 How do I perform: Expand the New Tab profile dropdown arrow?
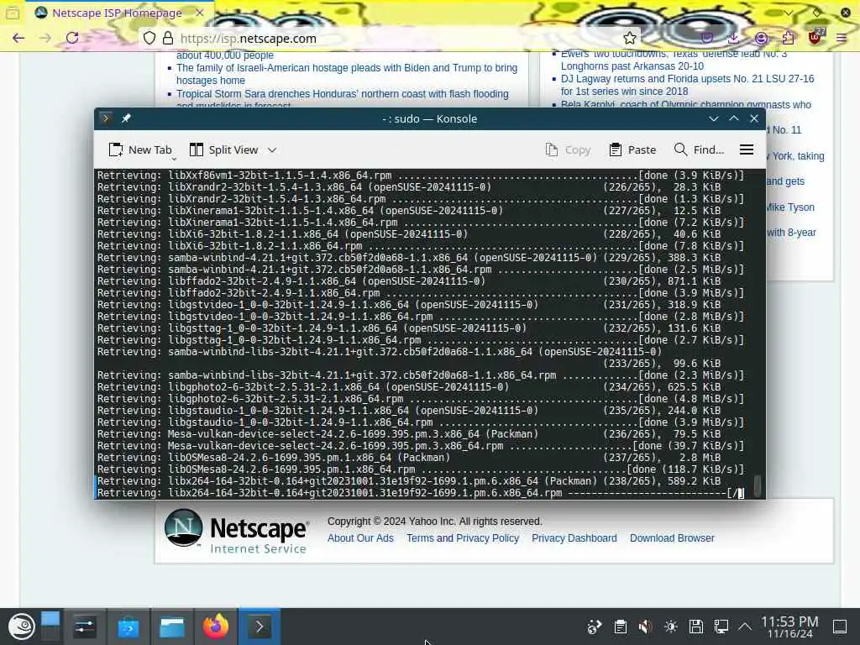[173, 160]
